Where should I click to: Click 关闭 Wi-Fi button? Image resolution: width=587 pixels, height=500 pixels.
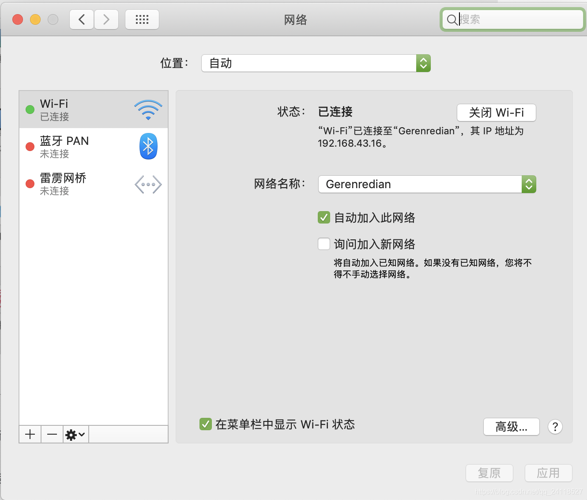(x=497, y=113)
